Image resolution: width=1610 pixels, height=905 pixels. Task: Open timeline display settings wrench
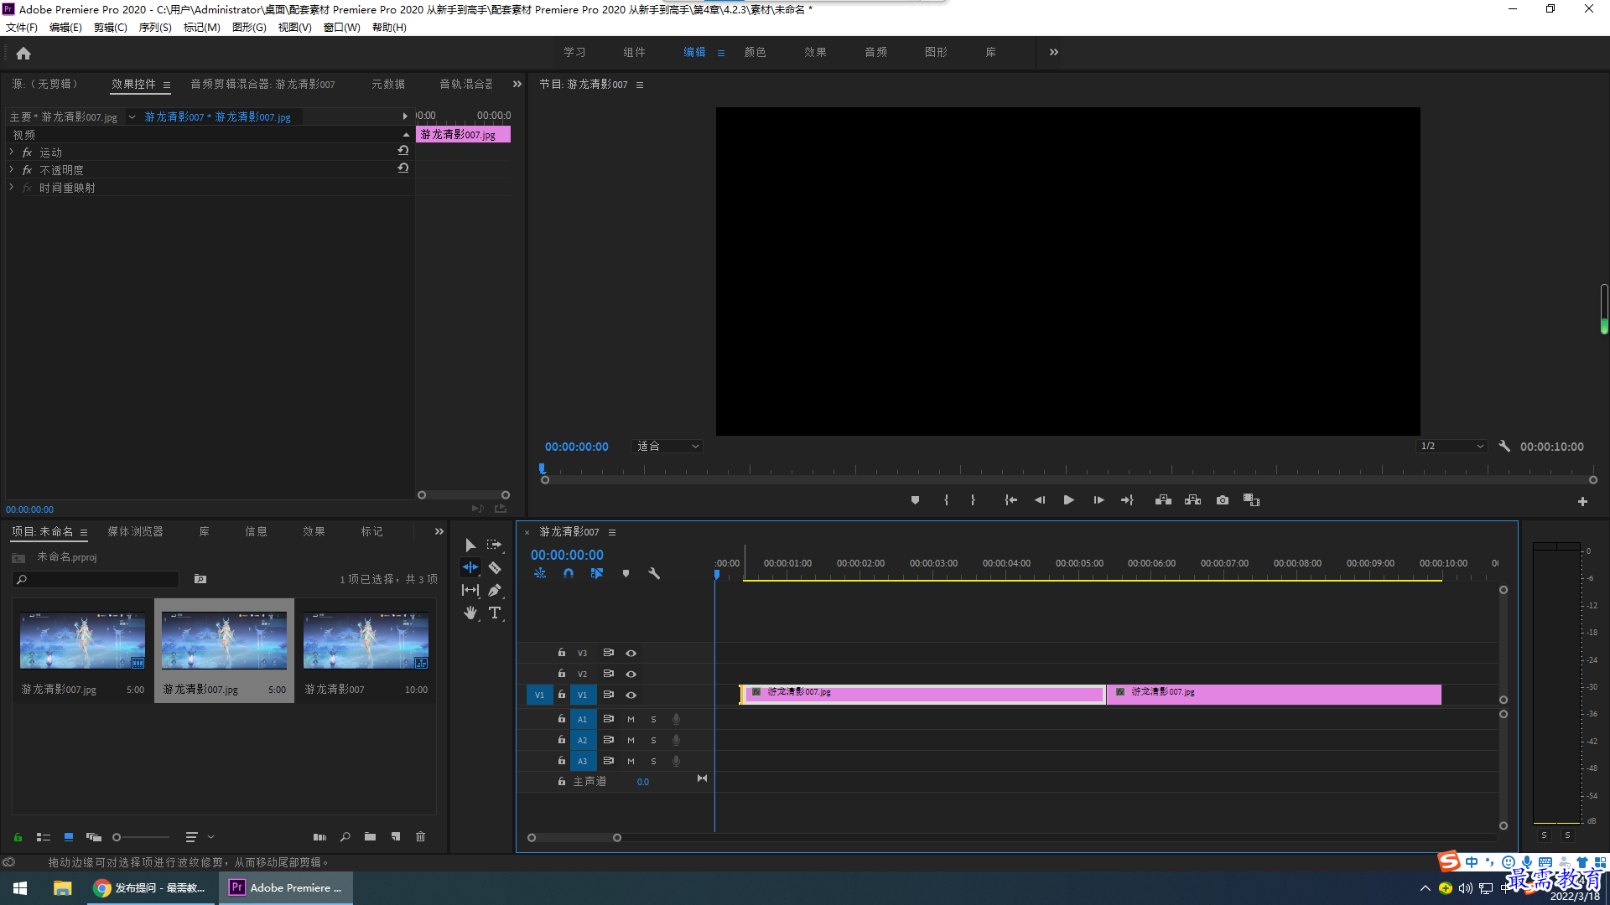(654, 574)
